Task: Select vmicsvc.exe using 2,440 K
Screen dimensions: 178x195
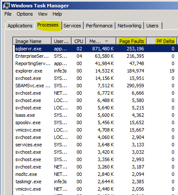Action: click(x=96, y=189)
